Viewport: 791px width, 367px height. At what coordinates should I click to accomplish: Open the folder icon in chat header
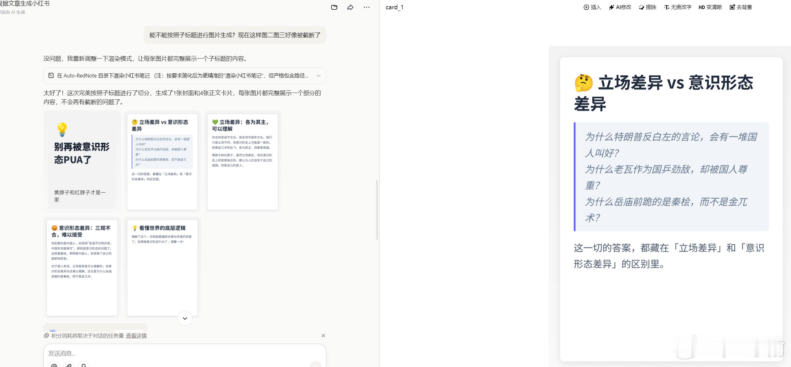pos(334,7)
